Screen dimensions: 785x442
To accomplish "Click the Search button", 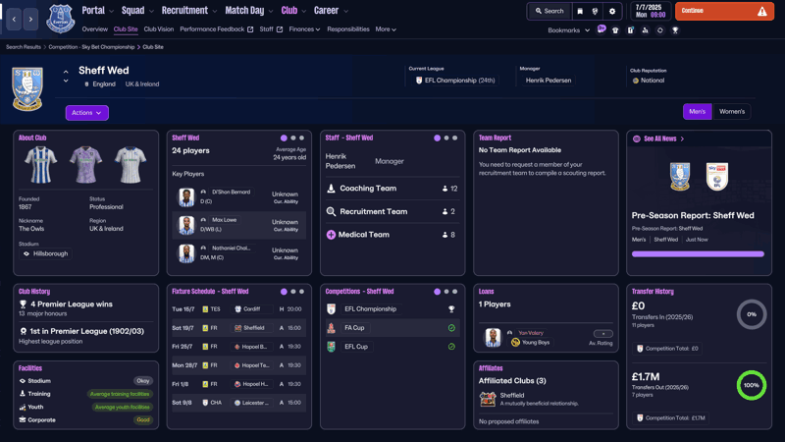I will tap(549, 11).
